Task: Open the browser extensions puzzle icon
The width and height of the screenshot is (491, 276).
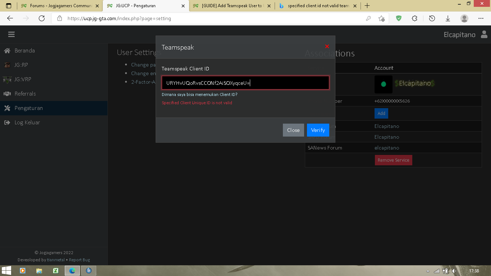Action: [414, 18]
